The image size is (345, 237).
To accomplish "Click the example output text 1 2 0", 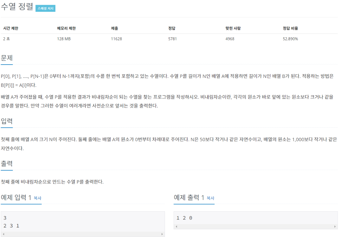I will (x=184, y=218).
